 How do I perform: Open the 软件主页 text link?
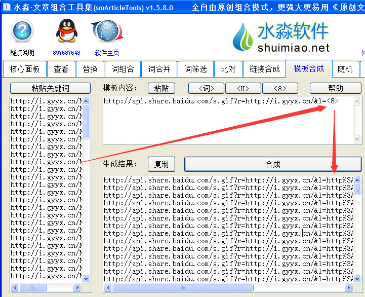tap(107, 53)
